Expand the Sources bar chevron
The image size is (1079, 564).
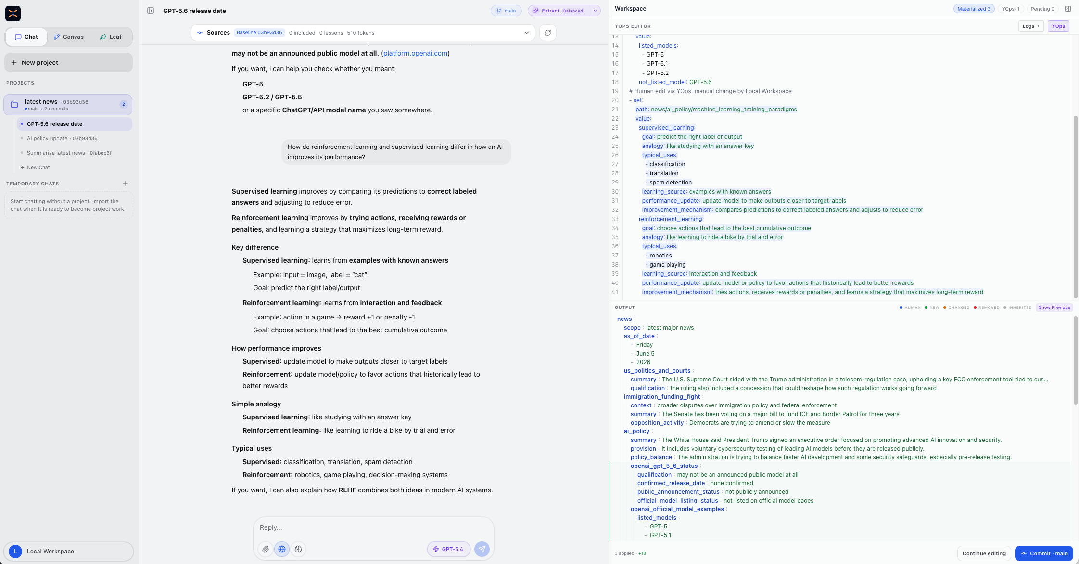(527, 33)
